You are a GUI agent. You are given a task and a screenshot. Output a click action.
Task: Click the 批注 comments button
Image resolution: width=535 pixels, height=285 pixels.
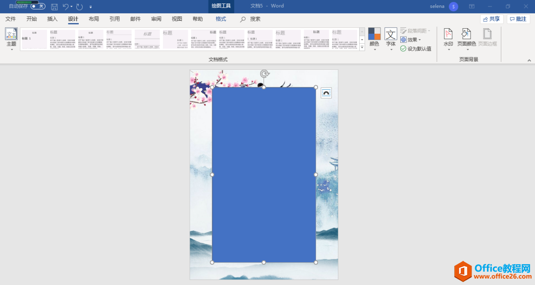[518, 19]
